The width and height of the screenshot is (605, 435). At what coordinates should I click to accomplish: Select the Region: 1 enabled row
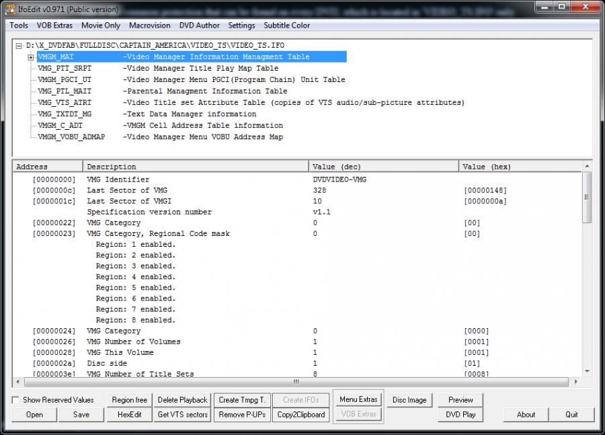coord(297,244)
